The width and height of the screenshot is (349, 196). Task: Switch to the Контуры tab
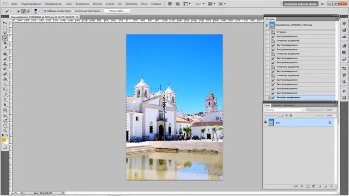click(x=288, y=105)
